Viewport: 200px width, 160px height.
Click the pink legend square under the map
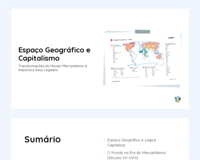pos(131,68)
